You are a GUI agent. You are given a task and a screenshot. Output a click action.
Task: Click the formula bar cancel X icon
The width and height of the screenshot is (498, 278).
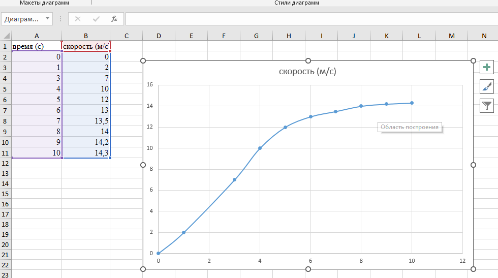pos(78,19)
